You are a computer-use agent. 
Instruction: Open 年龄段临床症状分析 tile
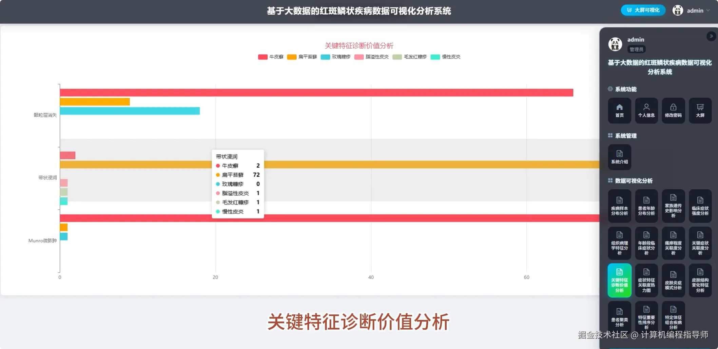tap(646, 243)
